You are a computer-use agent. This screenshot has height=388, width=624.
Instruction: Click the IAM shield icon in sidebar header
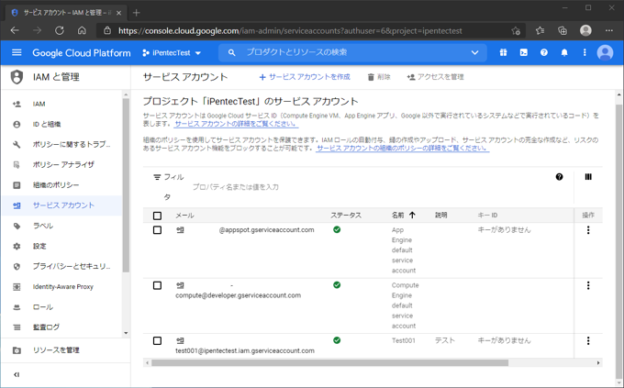coord(17,77)
